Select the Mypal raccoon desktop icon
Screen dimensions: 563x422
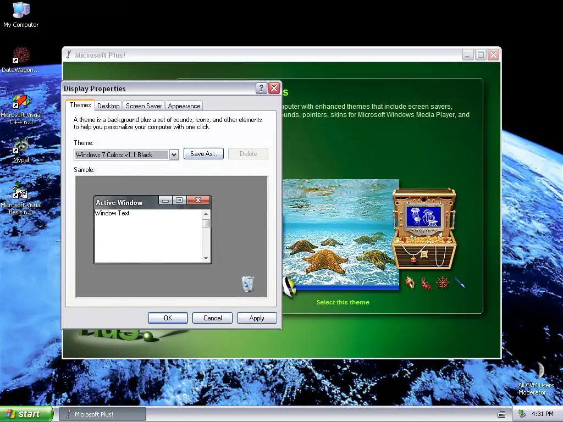point(21,150)
